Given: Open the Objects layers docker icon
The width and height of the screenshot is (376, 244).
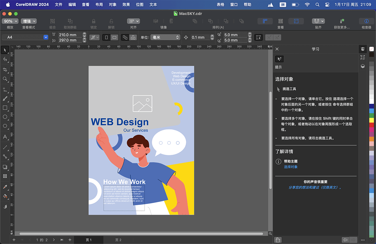Looking at the screenshot, I should click(x=363, y=66).
